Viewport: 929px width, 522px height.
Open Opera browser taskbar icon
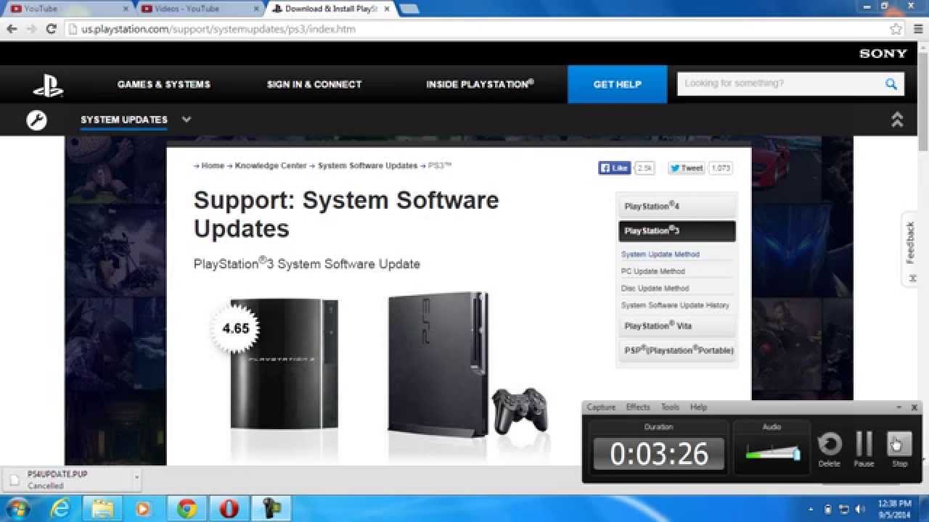229,509
